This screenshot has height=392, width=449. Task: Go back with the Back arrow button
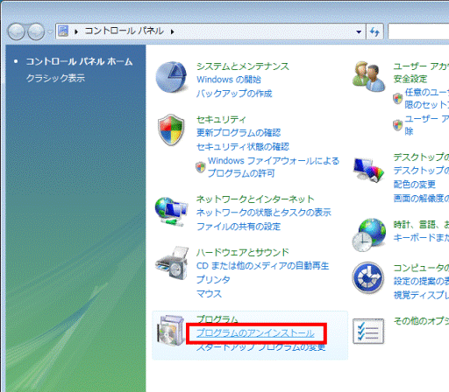(16, 31)
